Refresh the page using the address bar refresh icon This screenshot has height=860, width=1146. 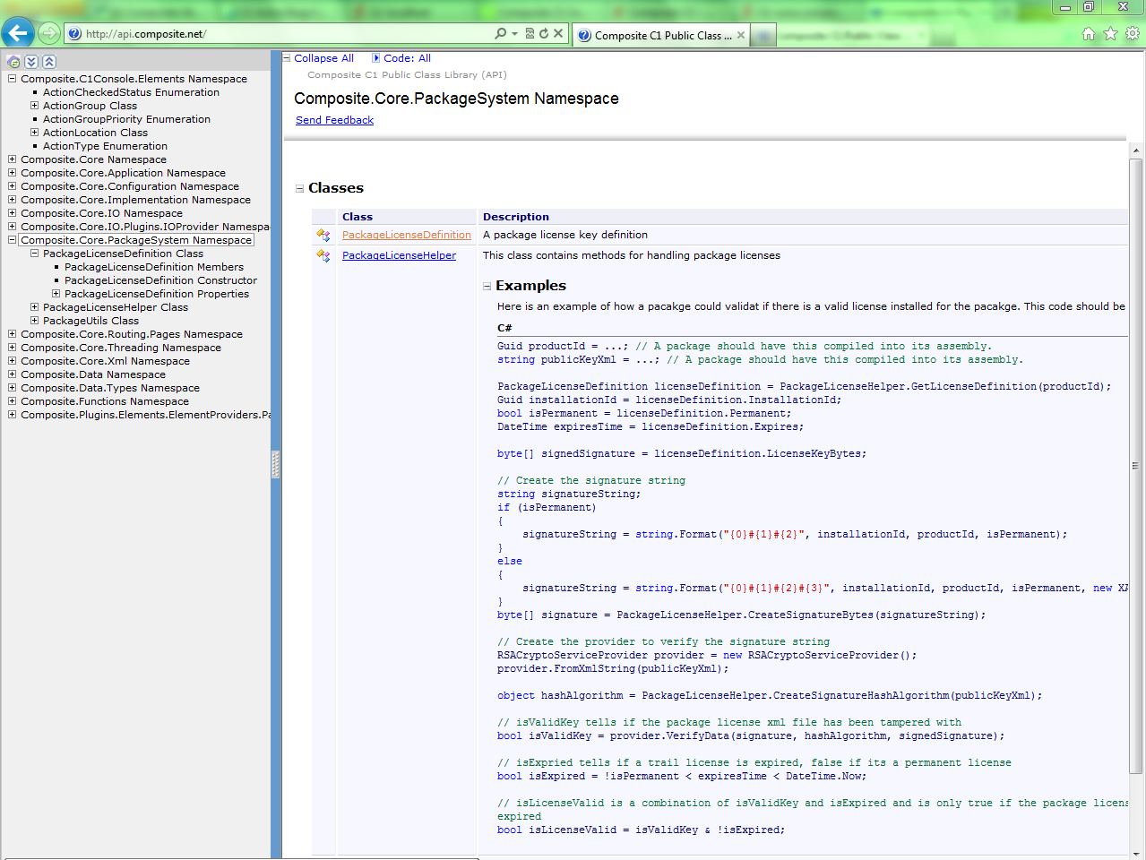[x=544, y=33]
